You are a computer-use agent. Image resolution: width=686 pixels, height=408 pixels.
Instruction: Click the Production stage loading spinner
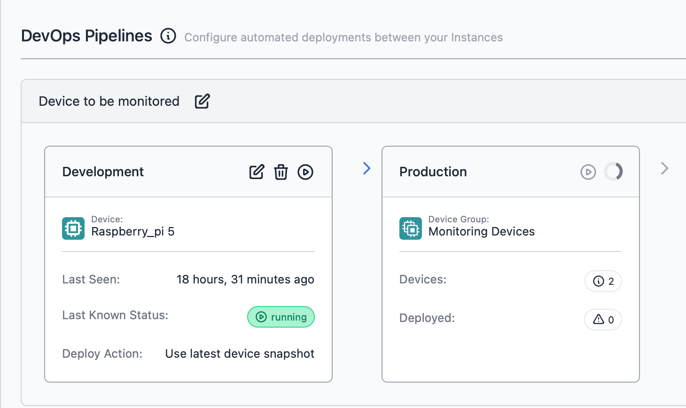click(x=614, y=172)
